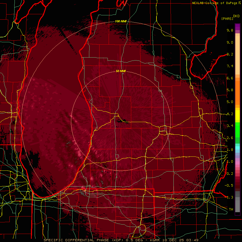Select the 6.6 value on the scale

click(230, 78)
